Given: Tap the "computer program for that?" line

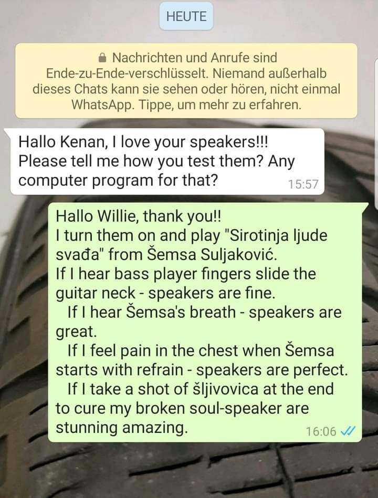Looking at the screenshot, I should tap(118, 181).
